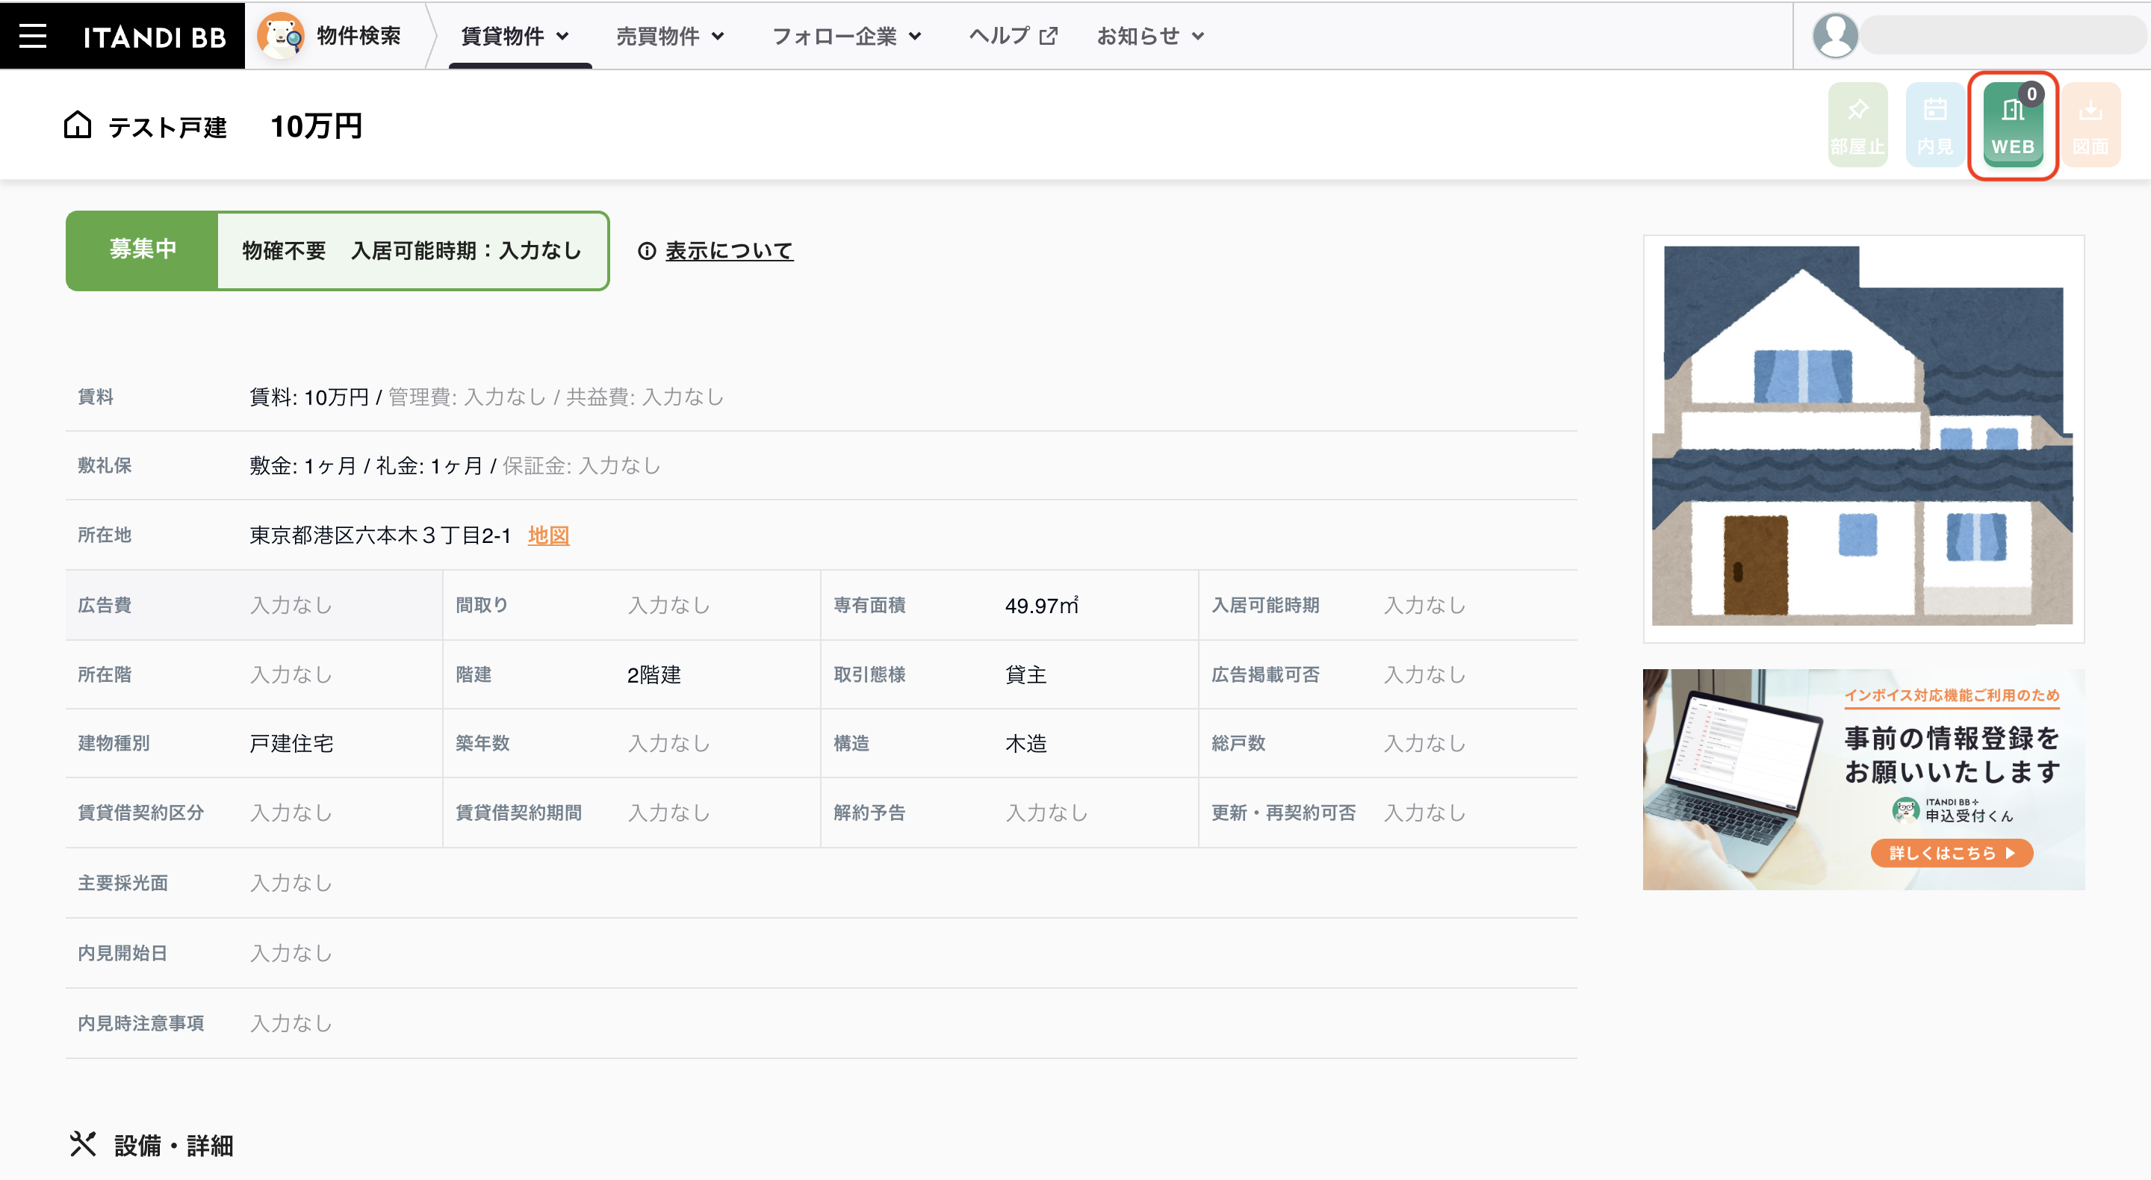Click the bear mascot search icon

280,35
